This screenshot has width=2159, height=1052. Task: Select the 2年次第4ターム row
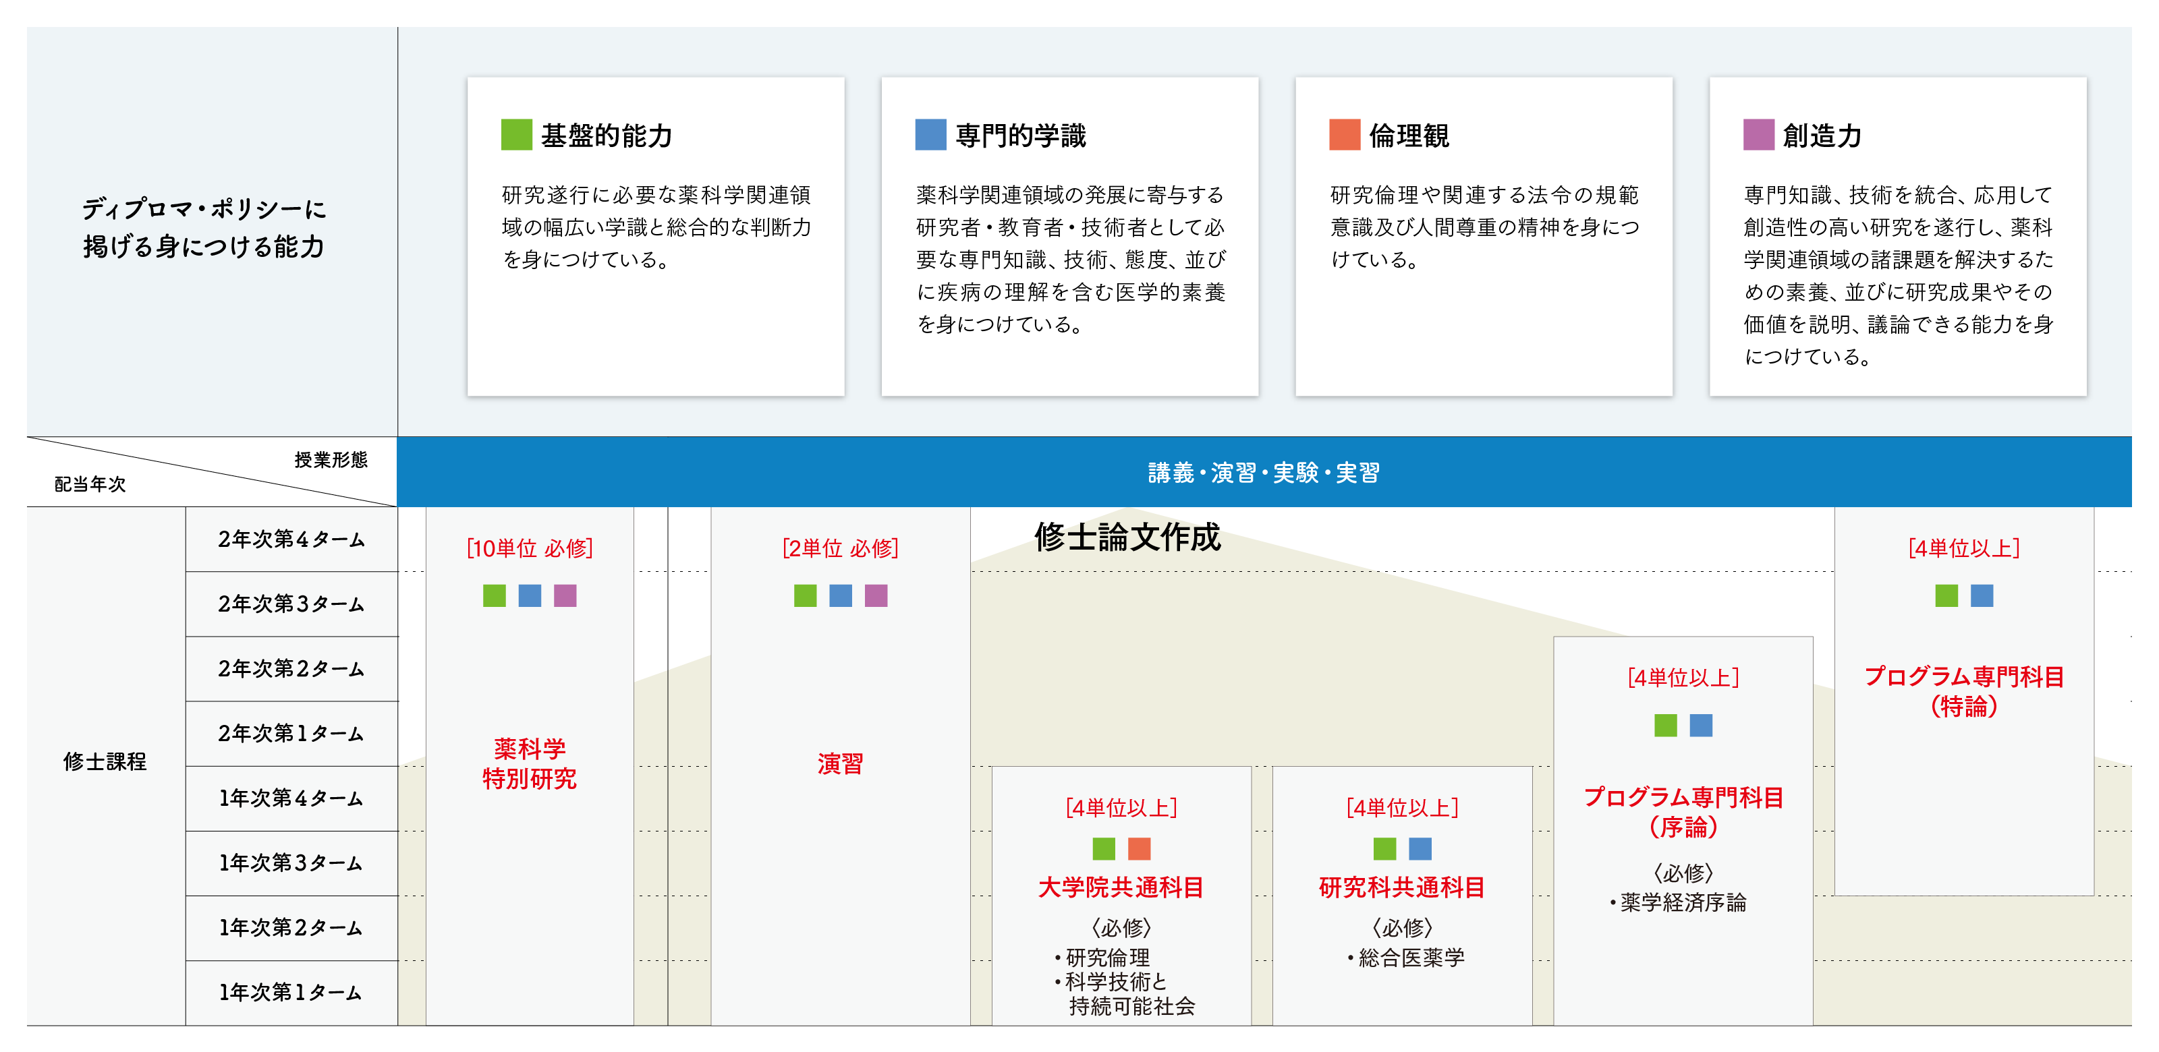pos(291,539)
